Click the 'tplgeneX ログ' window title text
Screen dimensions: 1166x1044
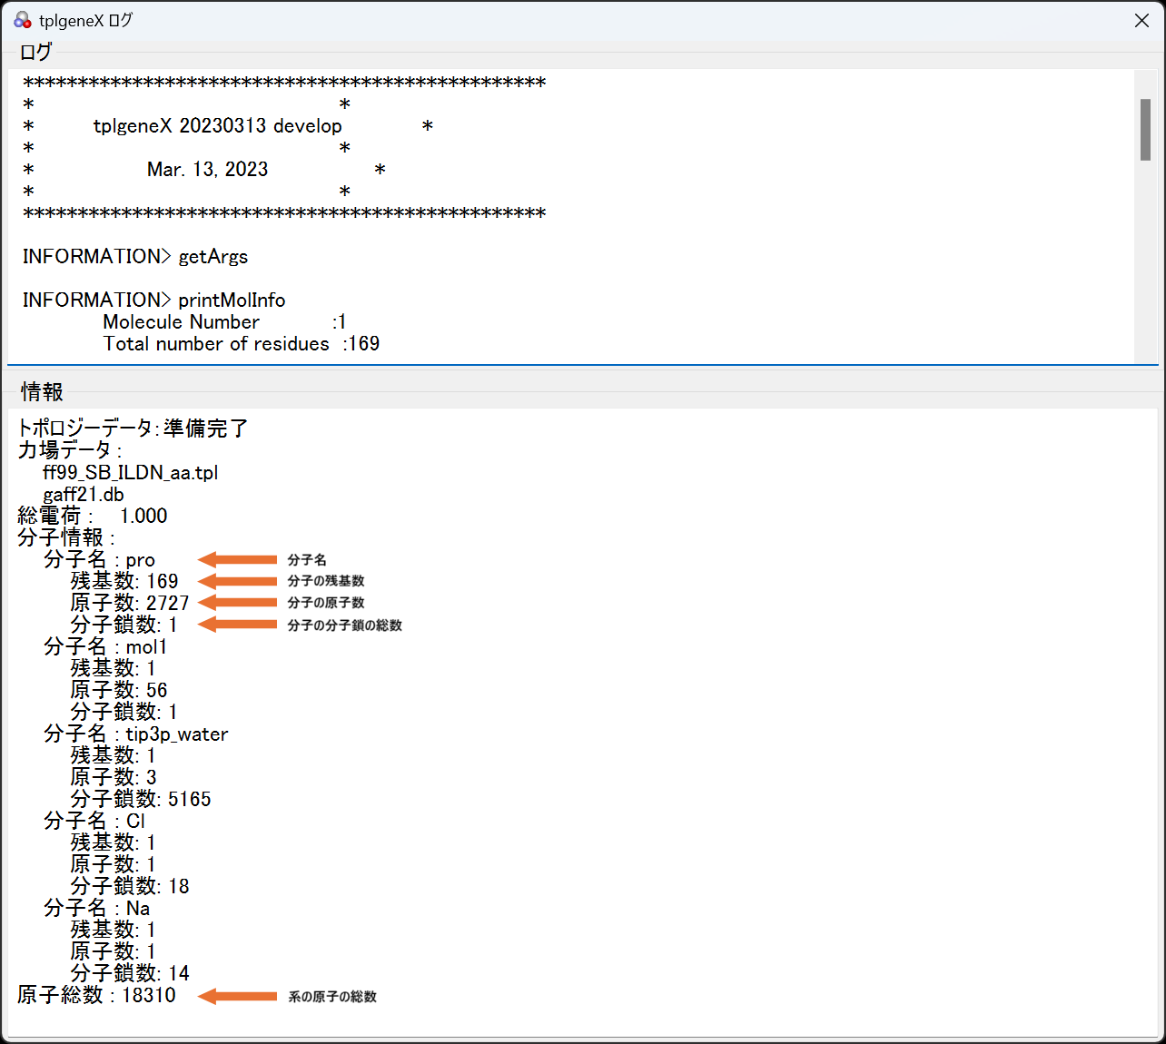(85, 20)
